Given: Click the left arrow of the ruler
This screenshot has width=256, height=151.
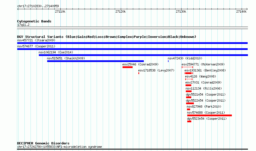Looking at the screenshot, I should click(x=18, y=9).
